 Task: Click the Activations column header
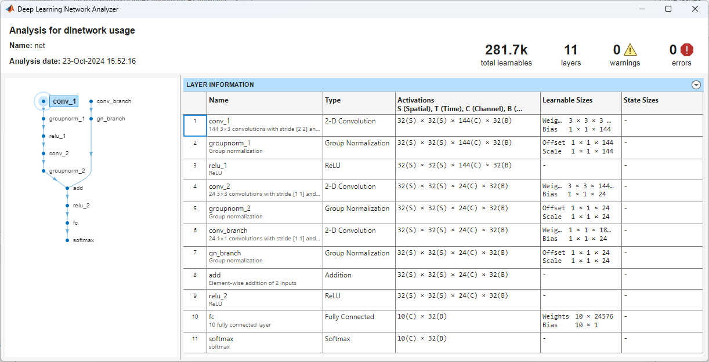tap(468, 103)
